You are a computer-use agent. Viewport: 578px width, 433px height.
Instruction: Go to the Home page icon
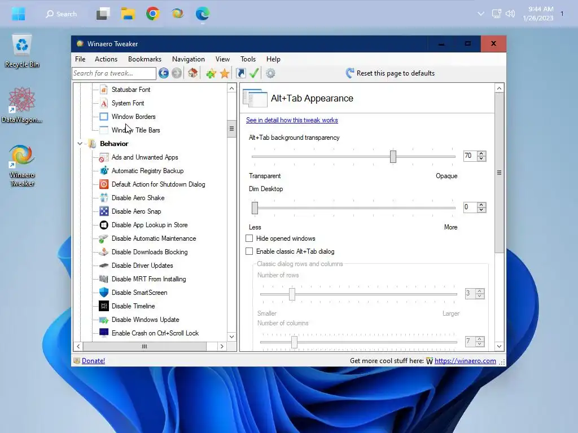[x=193, y=73]
